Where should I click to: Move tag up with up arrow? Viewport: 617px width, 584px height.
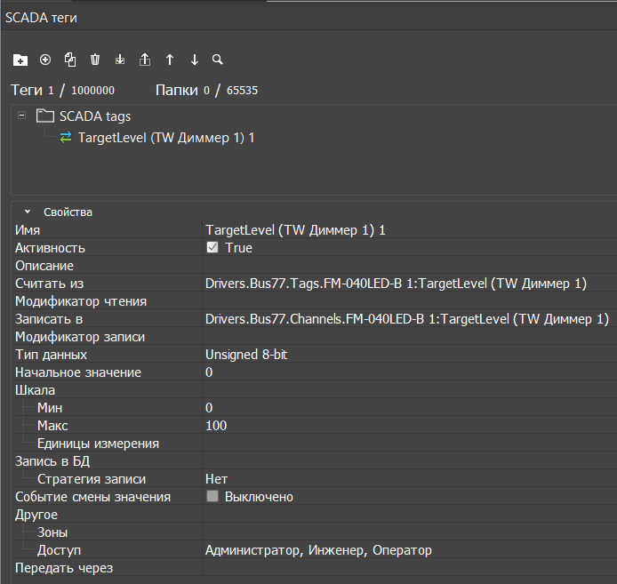[x=170, y=60]
